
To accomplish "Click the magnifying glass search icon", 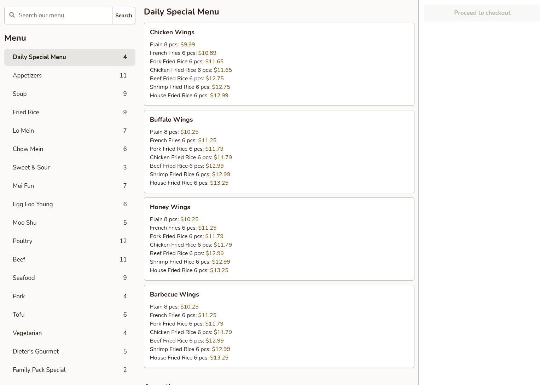I will [x=12, y=15].
